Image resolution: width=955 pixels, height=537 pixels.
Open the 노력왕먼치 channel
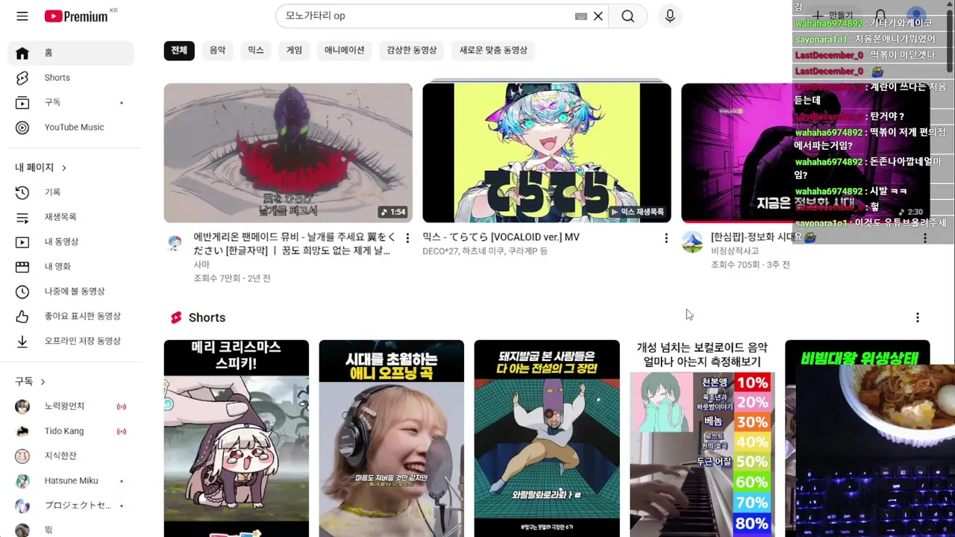click(71, 406)
